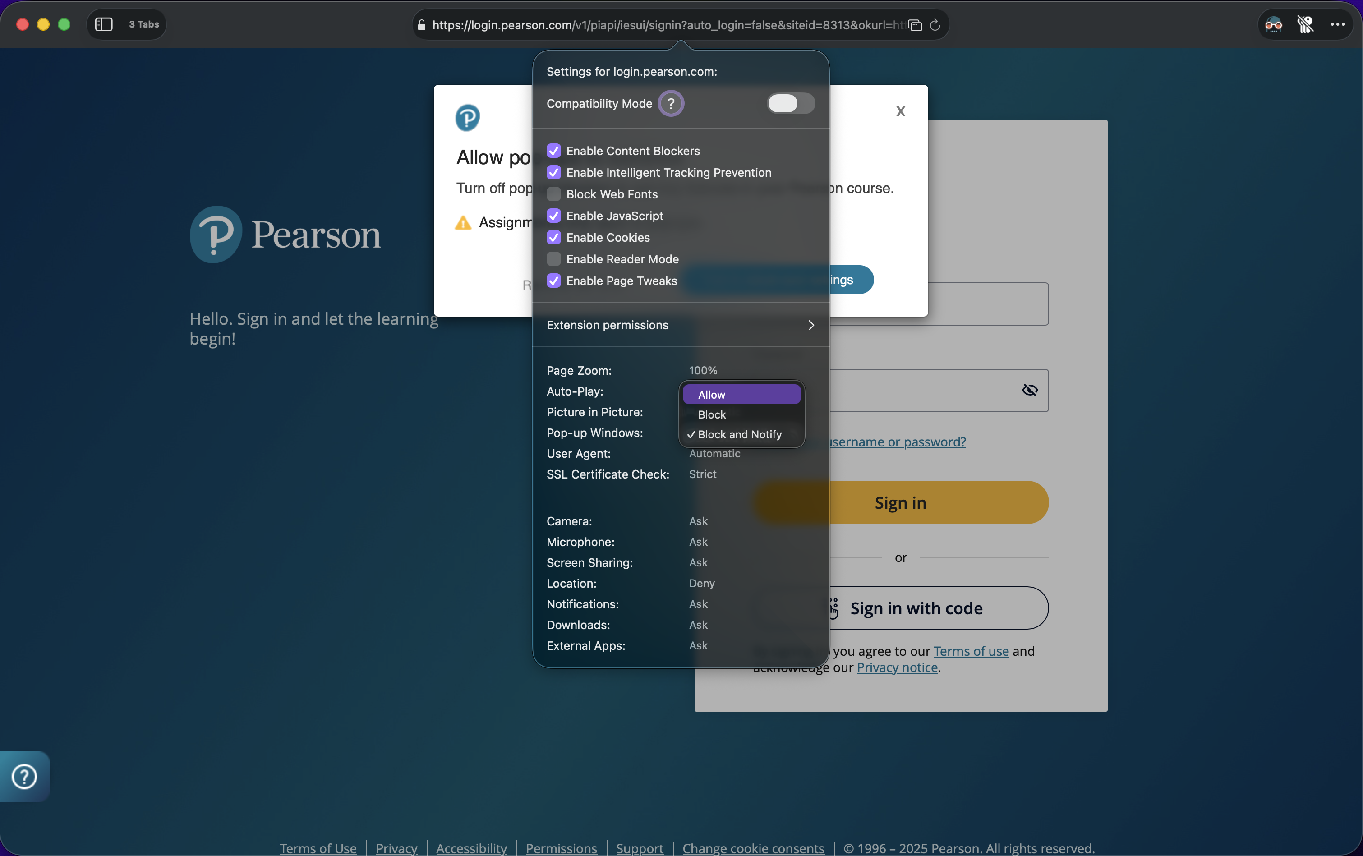1363x856 pixels.
Task: Click the Compatibility Mode help question mark
Action: pyautogui.click(x=671, y=104)
